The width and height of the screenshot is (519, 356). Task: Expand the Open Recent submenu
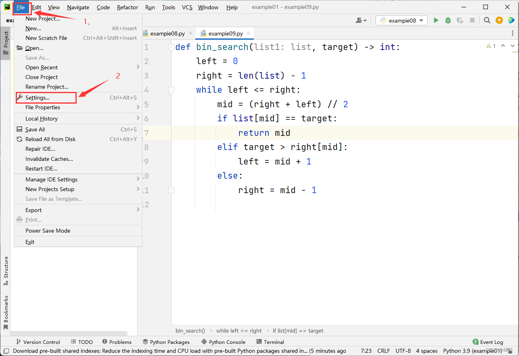coord(78,67)
